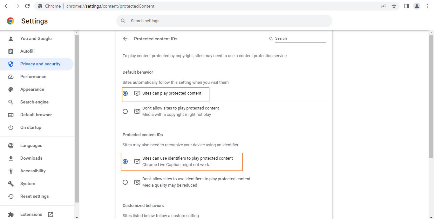
Task: Open the Privacy and security section
Action: [x=40, y=64]
